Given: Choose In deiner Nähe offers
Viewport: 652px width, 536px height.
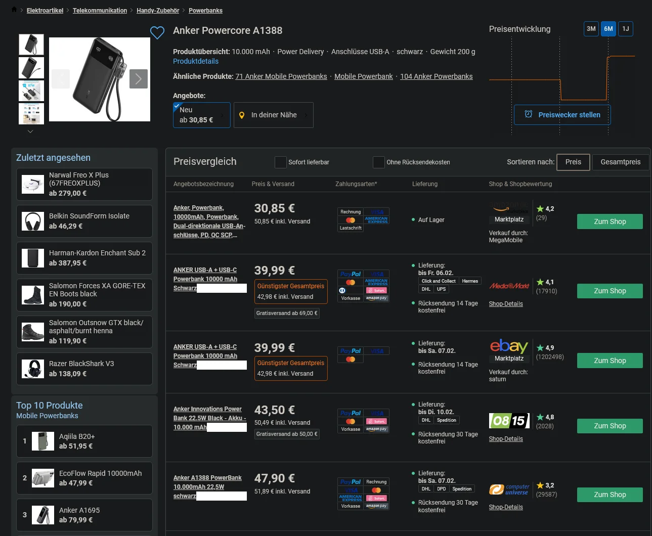Looking at the screenshot, I should (x=274, y=115).
